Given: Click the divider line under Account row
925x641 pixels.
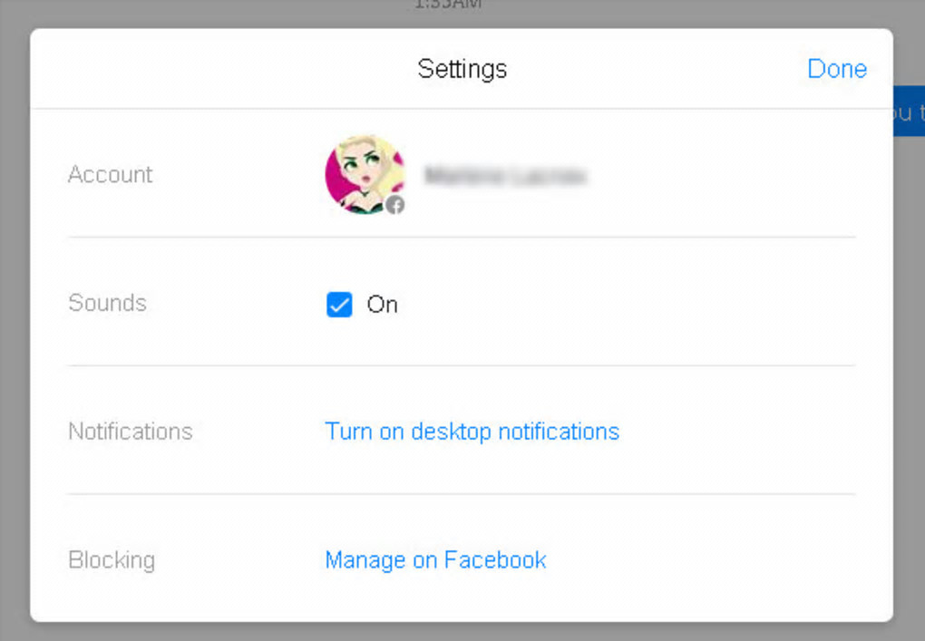Looking at the screenshot, I should coord(462,238).
